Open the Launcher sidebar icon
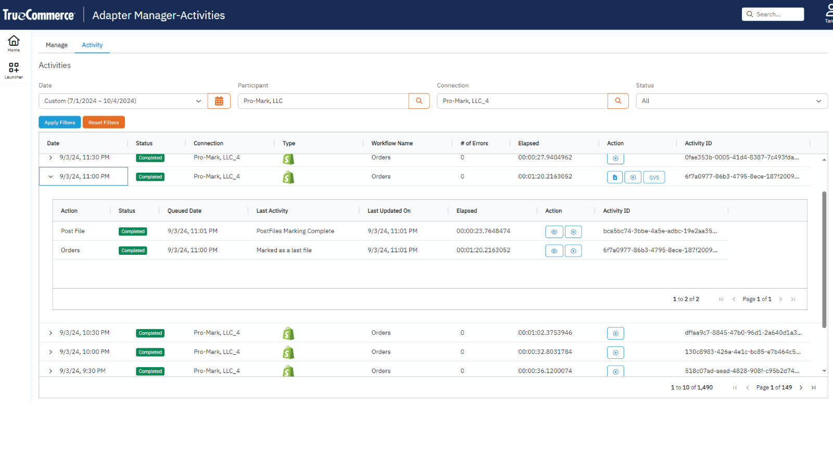This screenshot has height=468, width=833. [14, 70]
